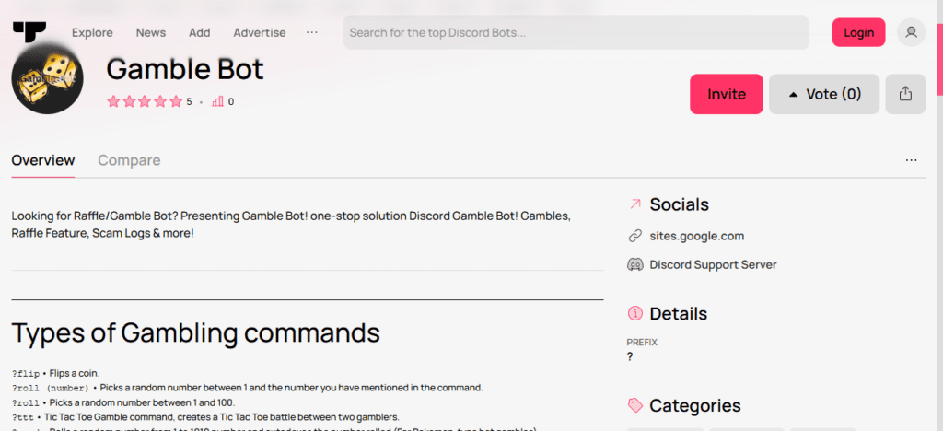Click the Login button
The width and height of the screenshot is (943, 431).
tap(858, 32)
